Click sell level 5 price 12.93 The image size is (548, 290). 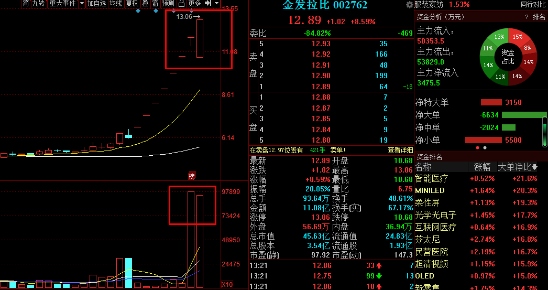[321, 44]
